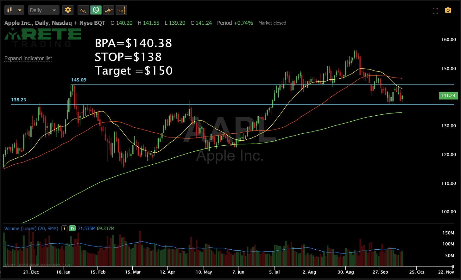Click the 22. Nov date axis marker
Image resolution: width=461 pixels, height=280 pixels.
pos(446,272)
